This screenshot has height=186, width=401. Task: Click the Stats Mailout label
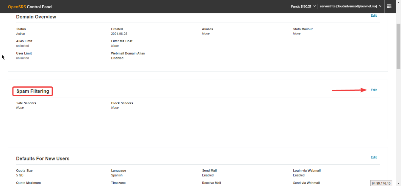303,29
